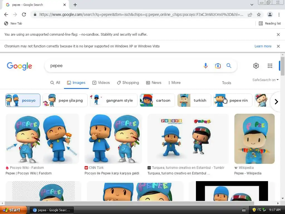285x214 pixels.
Task: Open the Tools filter options
Action: coord(227,83)
